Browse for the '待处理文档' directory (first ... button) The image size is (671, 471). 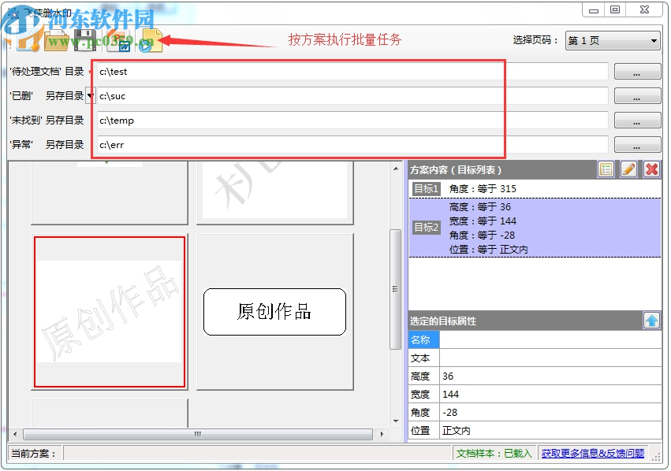tap(637, 72)
